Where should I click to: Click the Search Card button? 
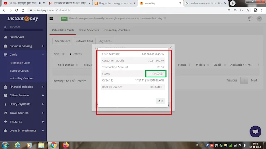[x=63, y=41]
